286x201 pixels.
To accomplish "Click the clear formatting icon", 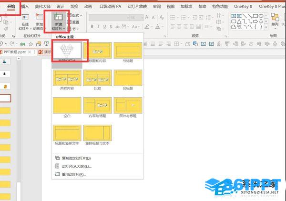I will tap(162, 18).
